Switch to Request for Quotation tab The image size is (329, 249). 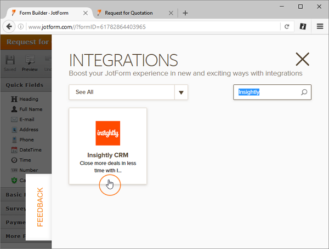click(x=131, y=13)
